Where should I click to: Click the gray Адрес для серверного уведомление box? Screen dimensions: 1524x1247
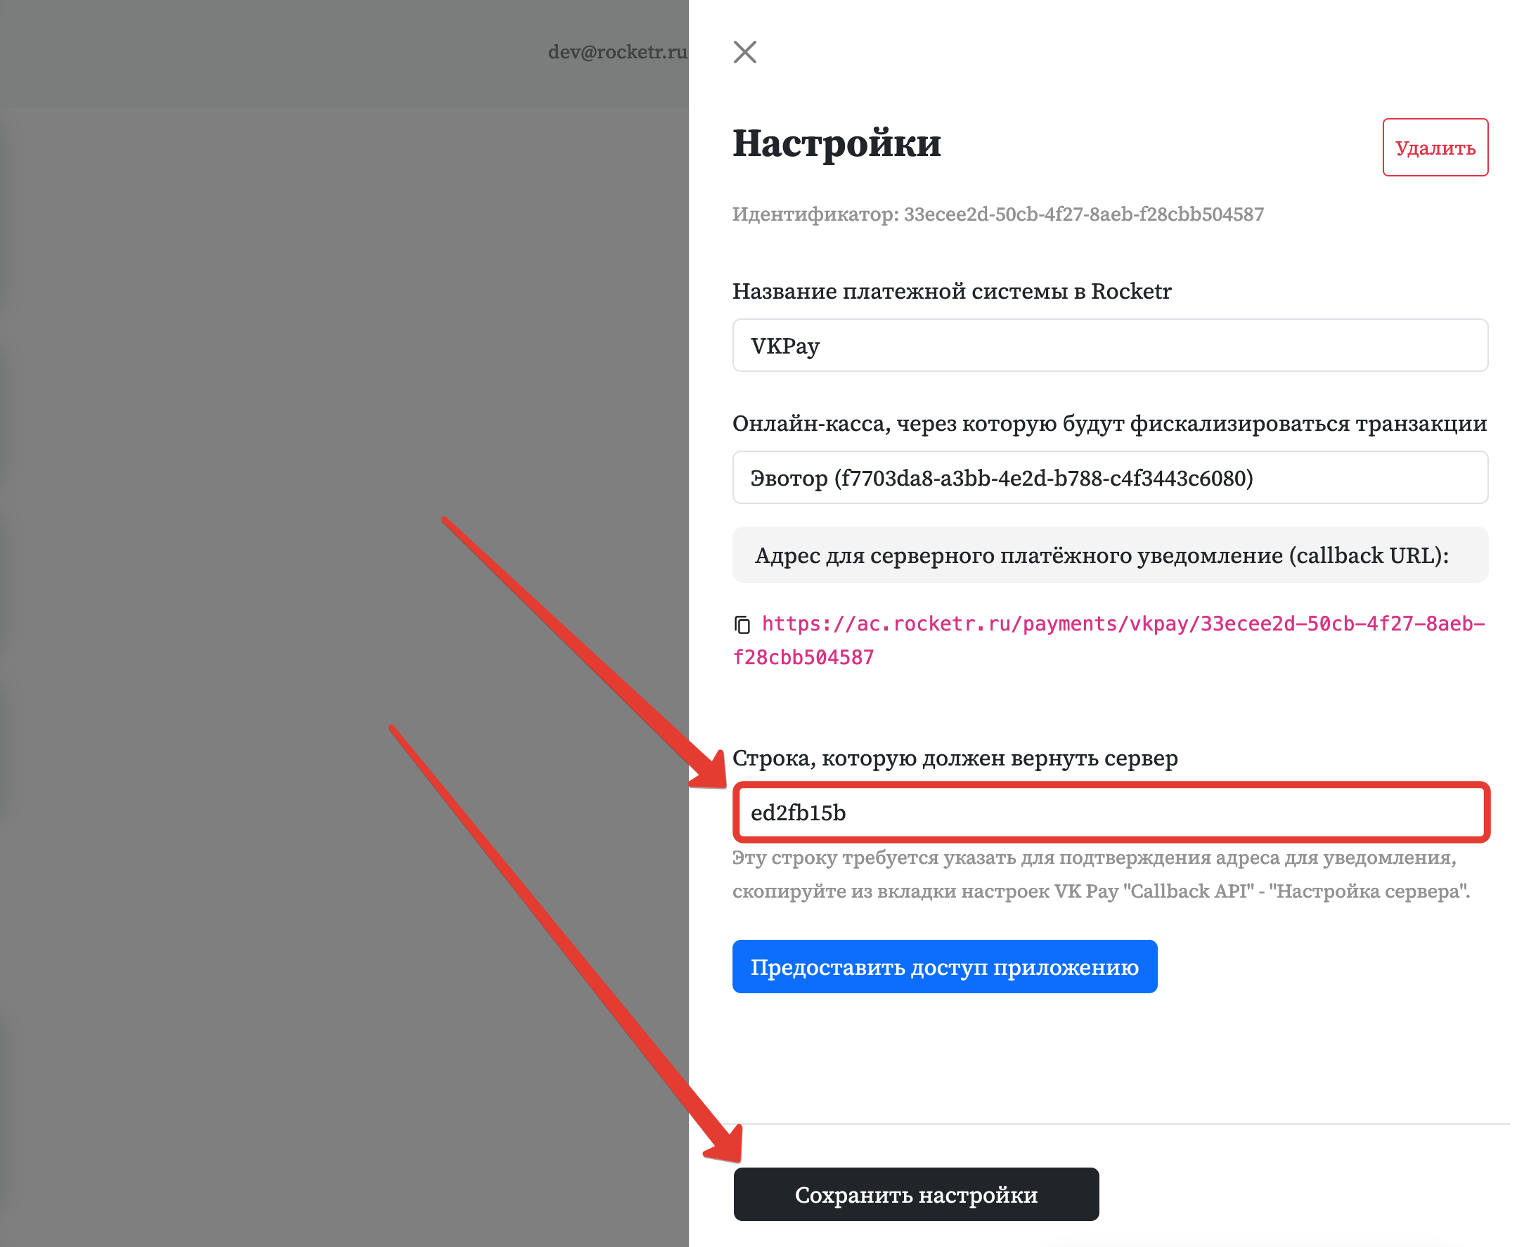[x=1109, y=555]
